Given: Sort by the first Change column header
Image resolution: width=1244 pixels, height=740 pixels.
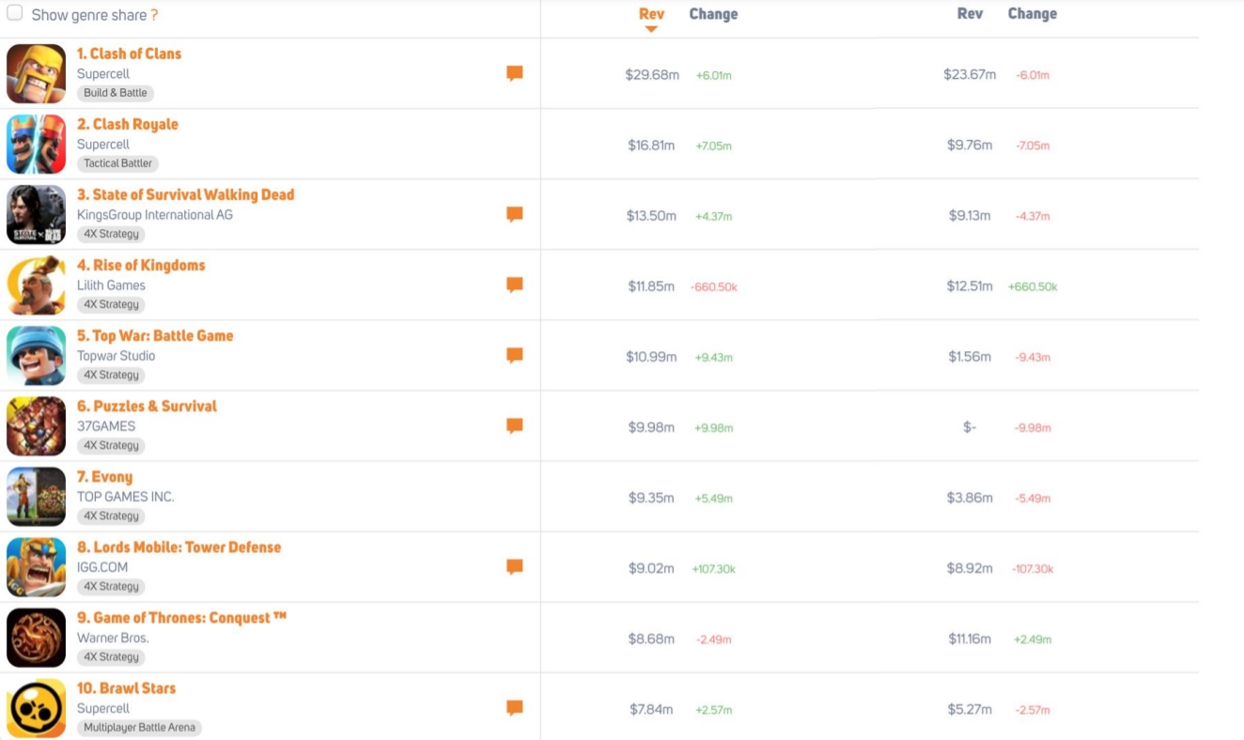Looking at the screenshot, I should pos(713,13).
